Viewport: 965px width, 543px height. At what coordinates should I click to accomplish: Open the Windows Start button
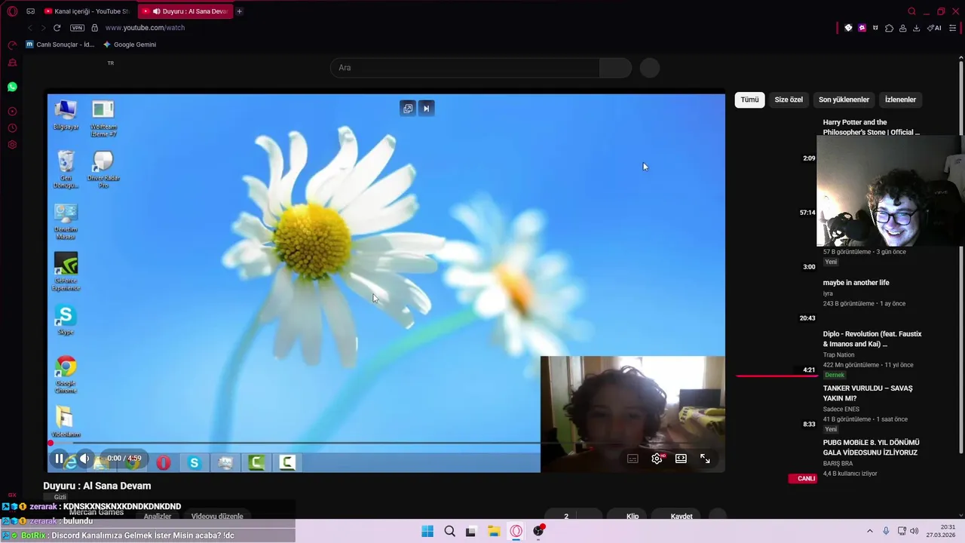click(x=427, y=531)
